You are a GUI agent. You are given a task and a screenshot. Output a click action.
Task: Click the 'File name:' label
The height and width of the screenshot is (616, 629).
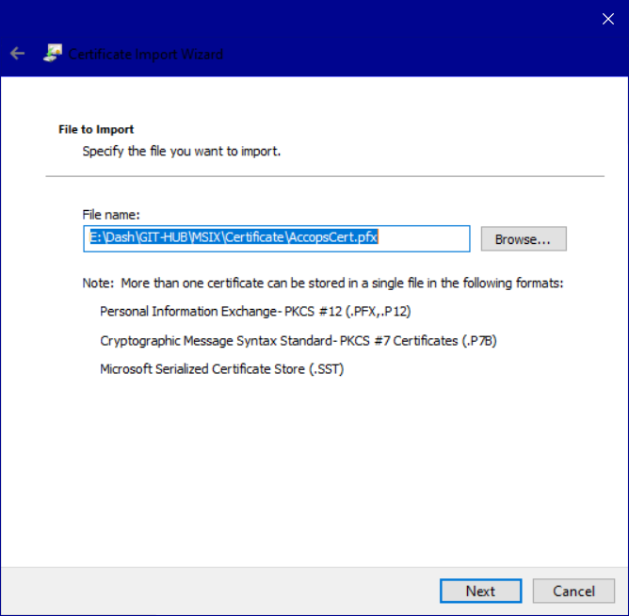click(x=111, y=215)
